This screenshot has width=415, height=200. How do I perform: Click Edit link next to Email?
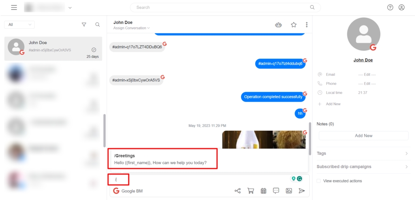coord(367,74)
